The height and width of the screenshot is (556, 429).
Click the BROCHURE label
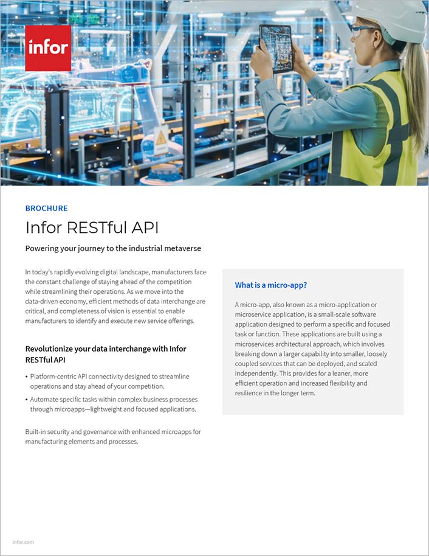[46, 208]
